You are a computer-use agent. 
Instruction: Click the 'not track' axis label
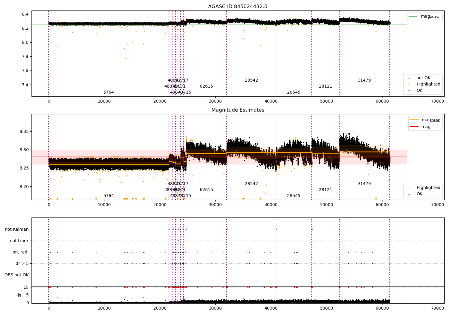19,241
